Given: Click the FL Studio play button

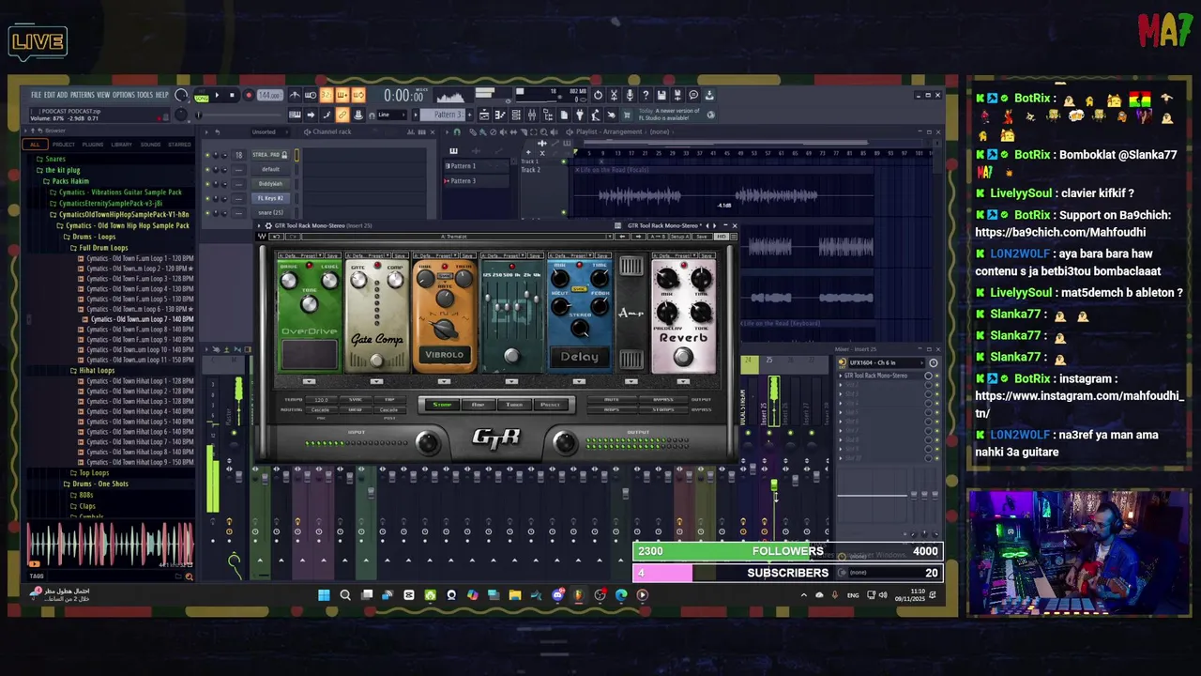Looking at the screenshot, I should pos(217,95).
